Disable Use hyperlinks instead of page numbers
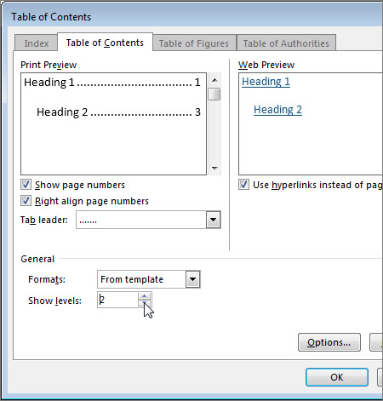383x401 pixels. pyautogui.click(x=243, y=185)
